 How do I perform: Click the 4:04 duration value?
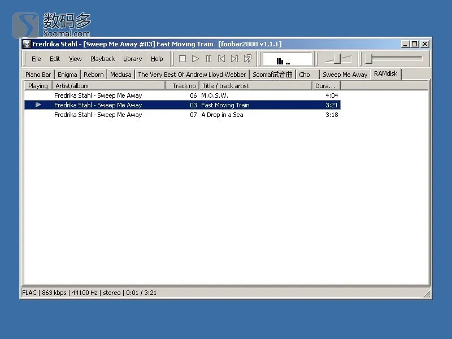tap(332, 95)
